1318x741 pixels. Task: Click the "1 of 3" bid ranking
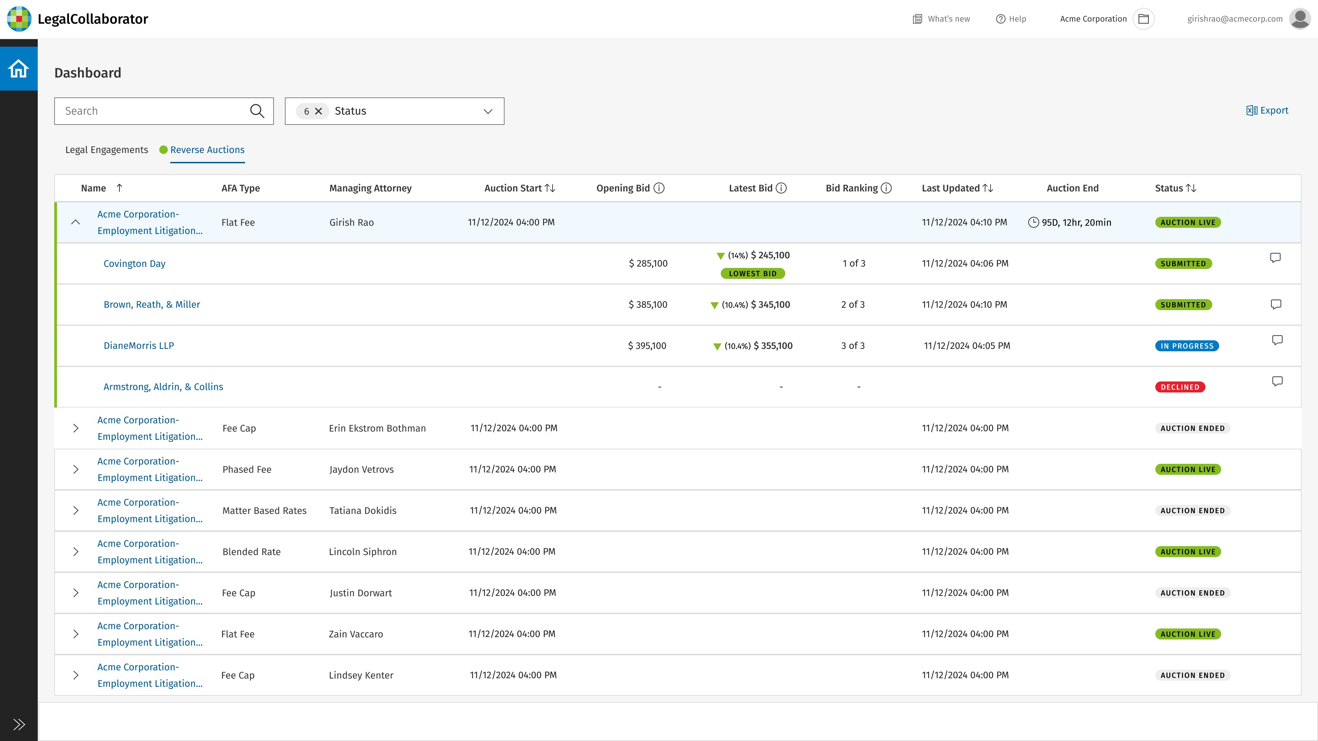(854, 263)
